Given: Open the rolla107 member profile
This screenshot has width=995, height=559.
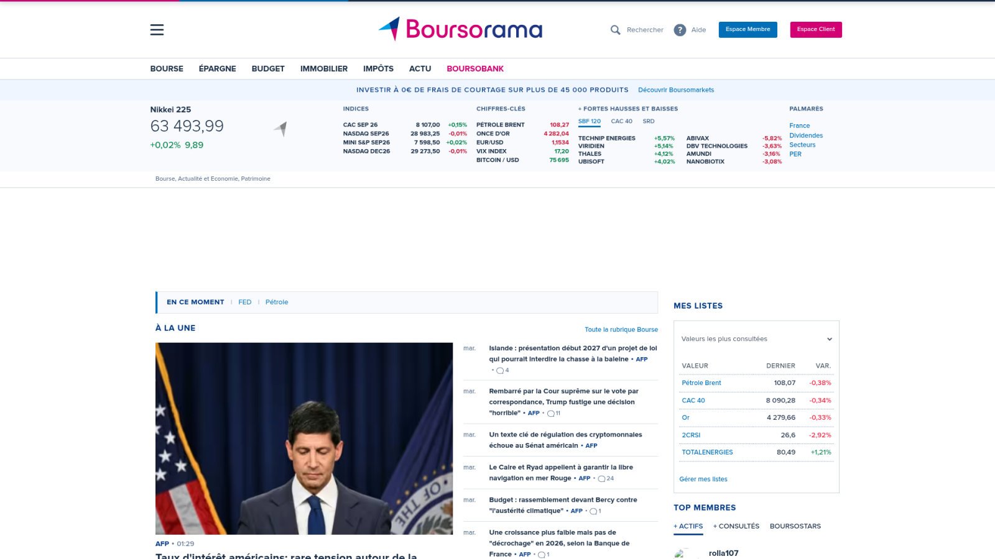Looking at the screenshot, I should pyautogui.click(x=724, y=553).
